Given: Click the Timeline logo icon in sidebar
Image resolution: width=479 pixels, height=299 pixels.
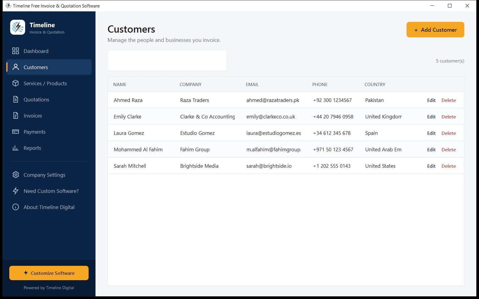Looking at the screenshot, I should 18,27.
